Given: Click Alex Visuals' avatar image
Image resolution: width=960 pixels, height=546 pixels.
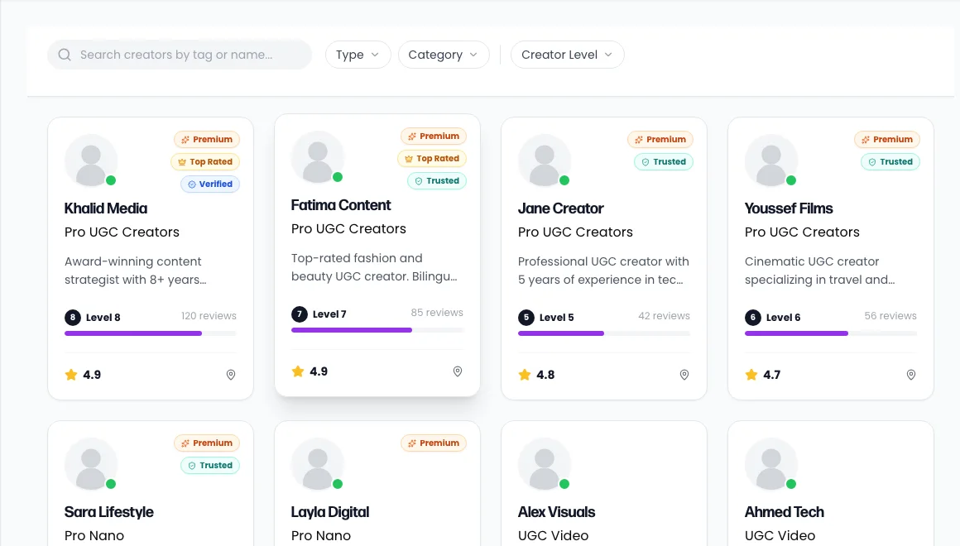Looking at the screenshot, I should pyautogui.click(x=545, y=464).
